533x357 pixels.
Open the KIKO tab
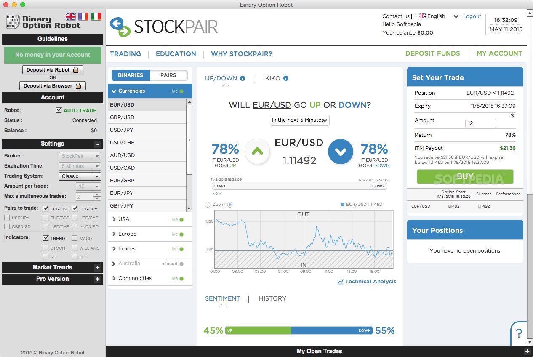click(273, 78)
